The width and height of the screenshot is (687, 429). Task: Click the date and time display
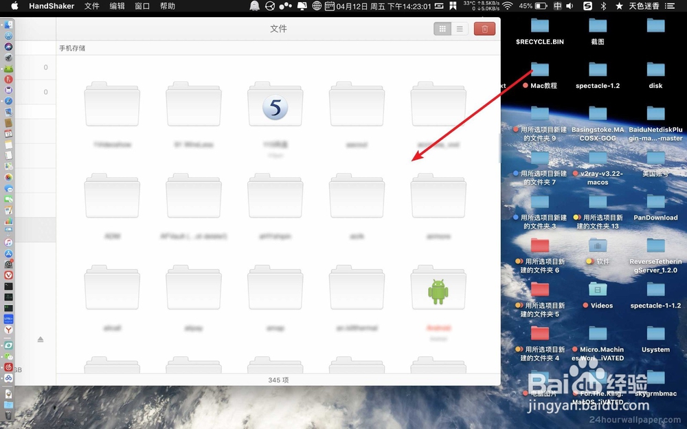tap(384, 6)
